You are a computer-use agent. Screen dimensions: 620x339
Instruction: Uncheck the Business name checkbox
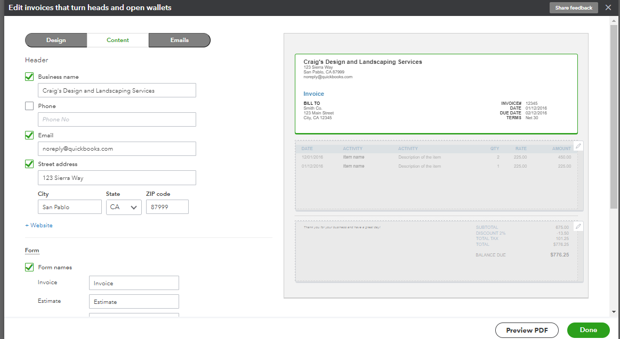tap(29, 77)
